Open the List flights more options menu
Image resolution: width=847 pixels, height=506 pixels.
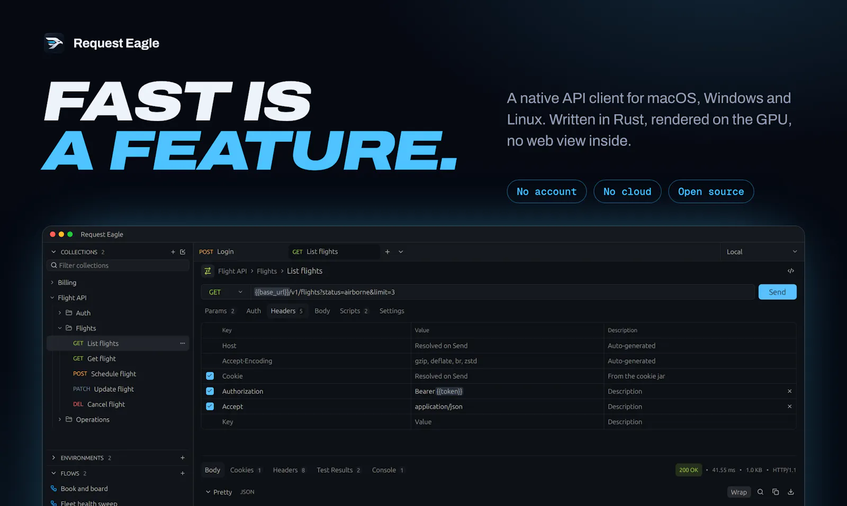183,344
